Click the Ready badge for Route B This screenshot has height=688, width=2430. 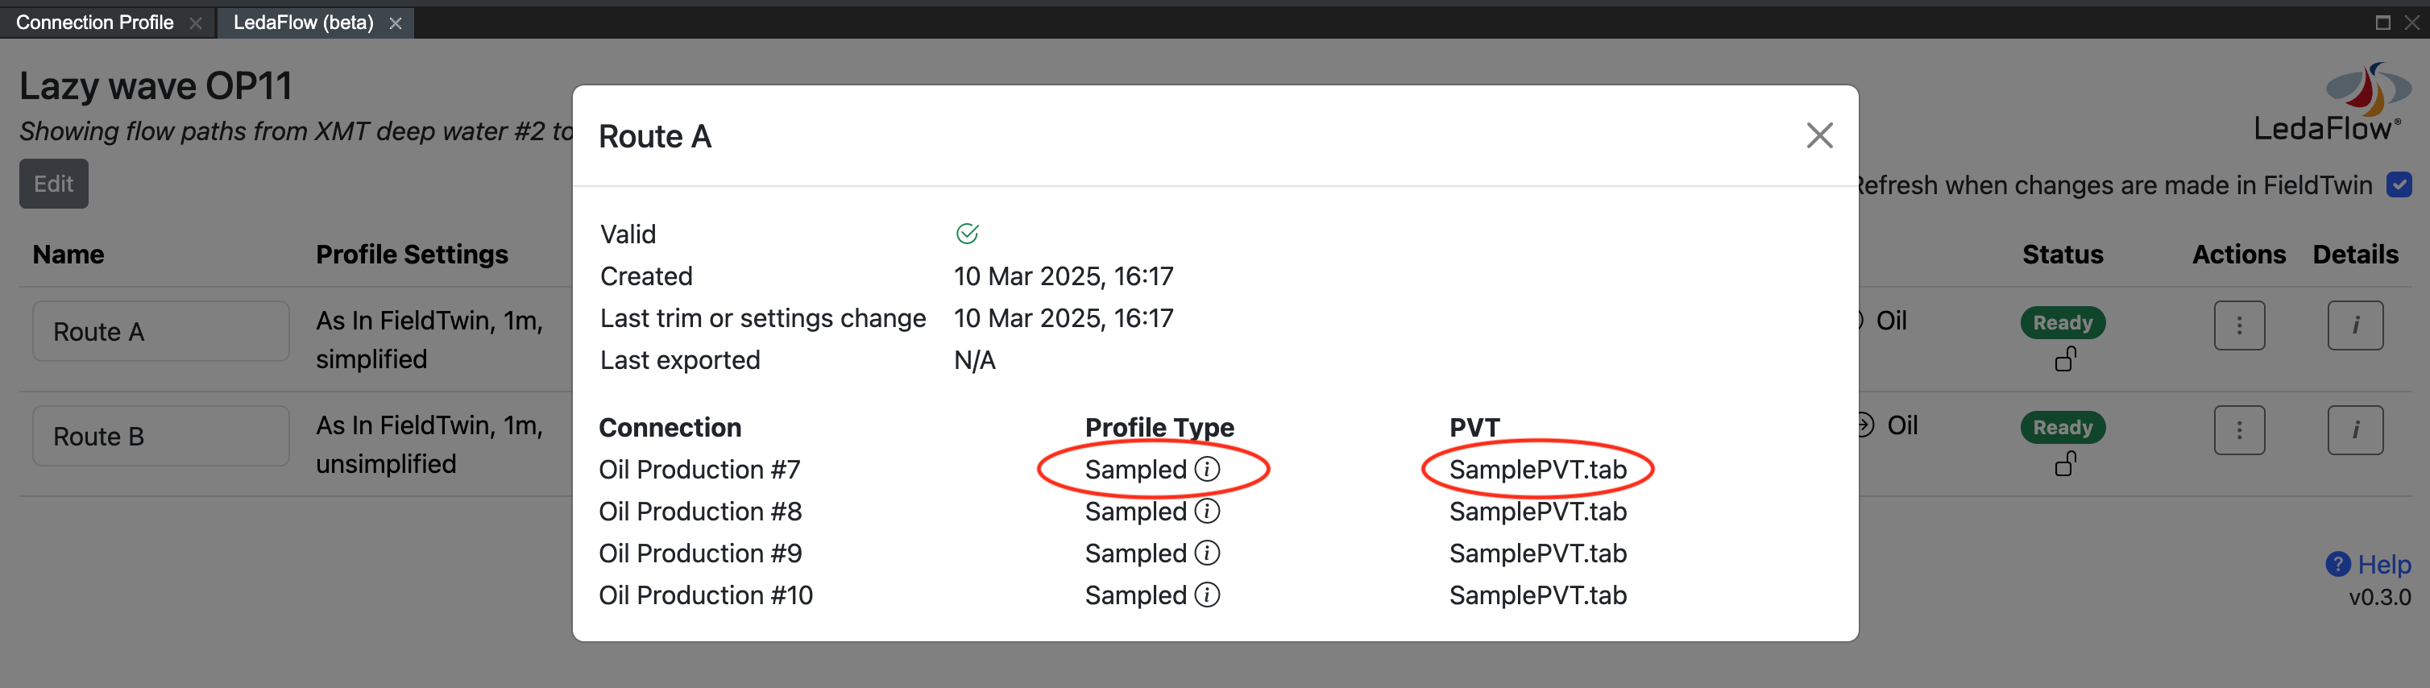click(x=2062, y=428)
